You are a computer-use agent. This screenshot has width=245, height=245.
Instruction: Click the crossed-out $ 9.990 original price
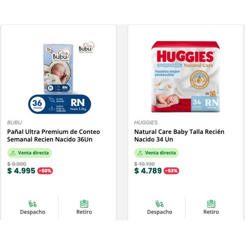[x=17, y=164]
